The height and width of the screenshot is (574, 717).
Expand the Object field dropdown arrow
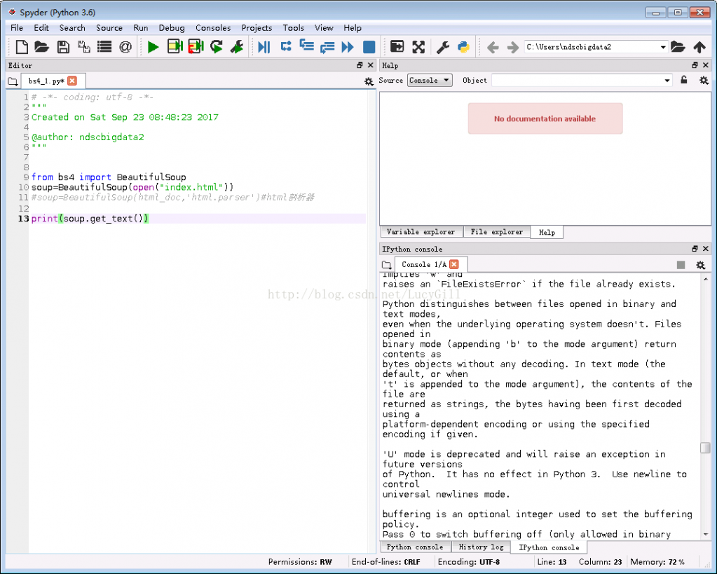(x=667, y=81)
